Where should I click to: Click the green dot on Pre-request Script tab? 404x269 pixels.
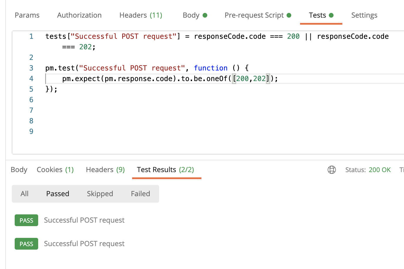[289, 15]
